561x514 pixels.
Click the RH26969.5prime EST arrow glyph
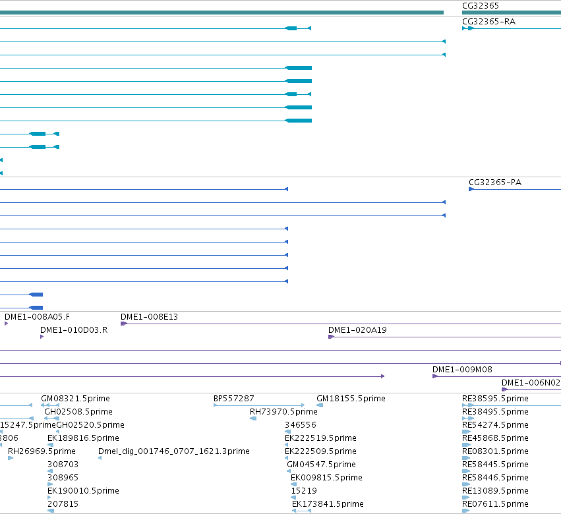click(11, 458)
